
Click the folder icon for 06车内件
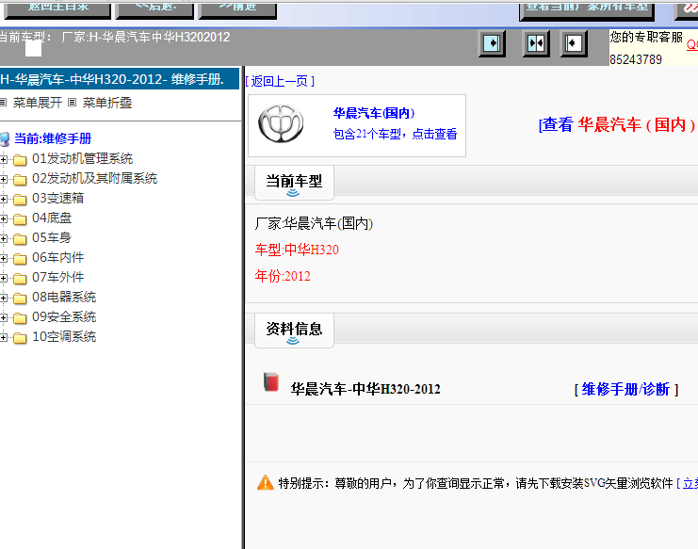20,258
